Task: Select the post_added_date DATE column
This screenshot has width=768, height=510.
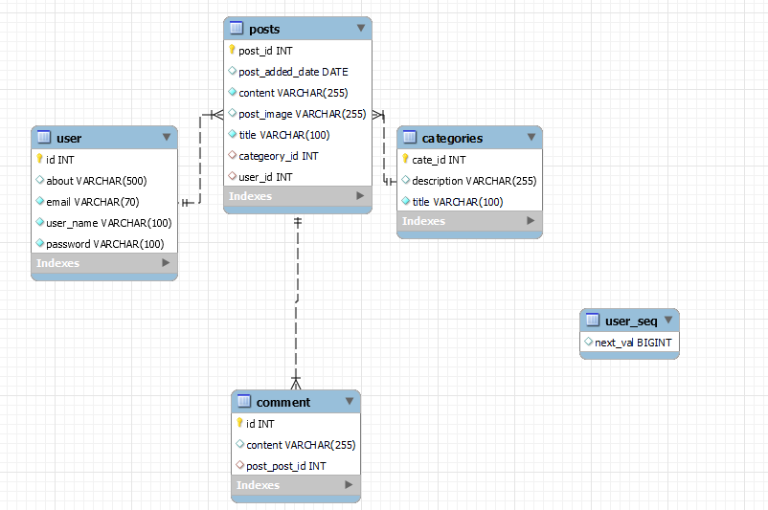Action: [298, 72]
